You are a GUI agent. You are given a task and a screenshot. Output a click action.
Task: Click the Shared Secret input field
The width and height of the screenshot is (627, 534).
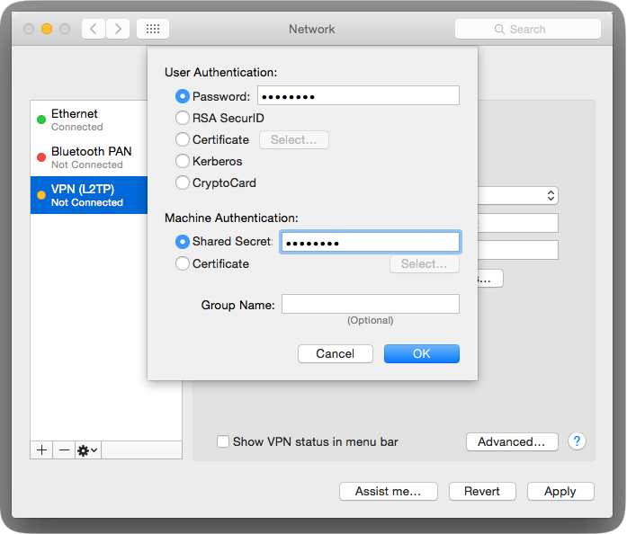371,242
